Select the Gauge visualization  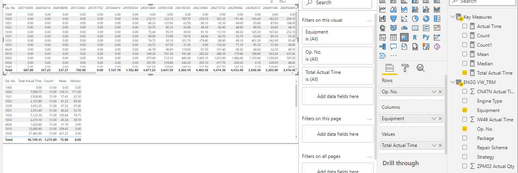pos(404,28)
